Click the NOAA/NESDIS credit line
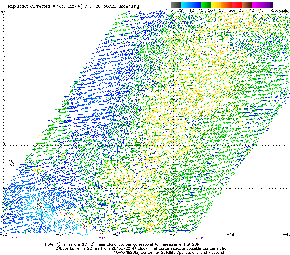 pyautogui.click(x=169, y=253)
